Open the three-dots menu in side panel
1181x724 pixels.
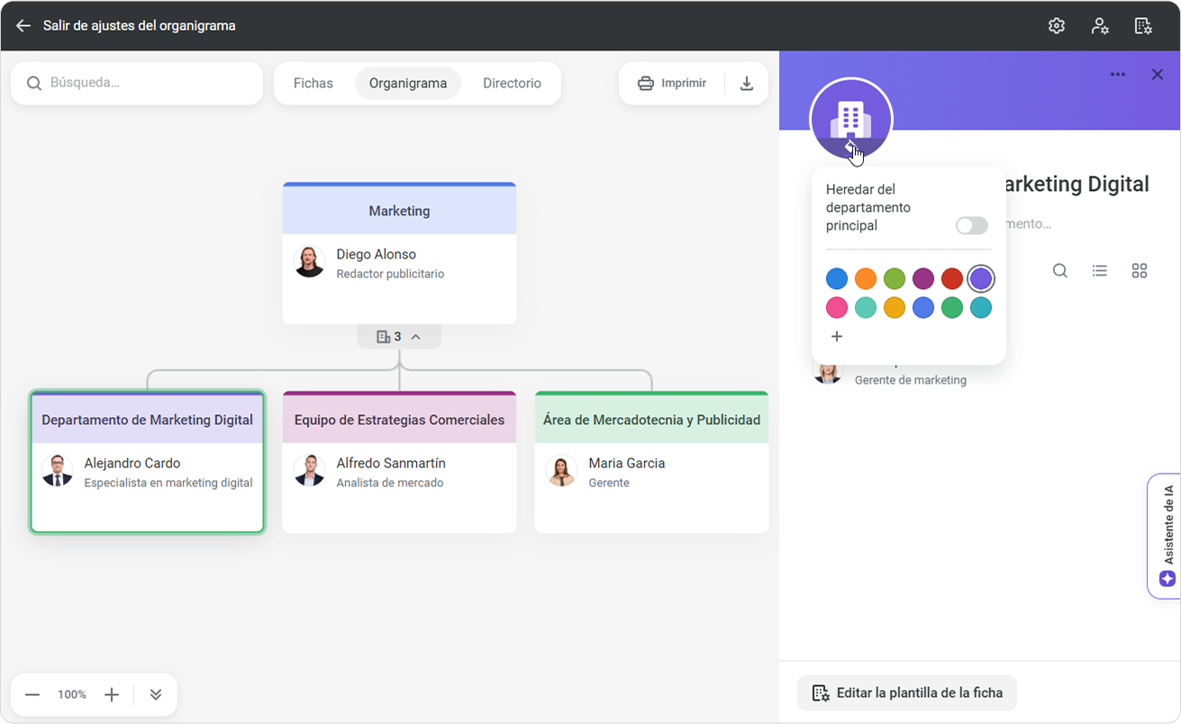(1118, 75)
